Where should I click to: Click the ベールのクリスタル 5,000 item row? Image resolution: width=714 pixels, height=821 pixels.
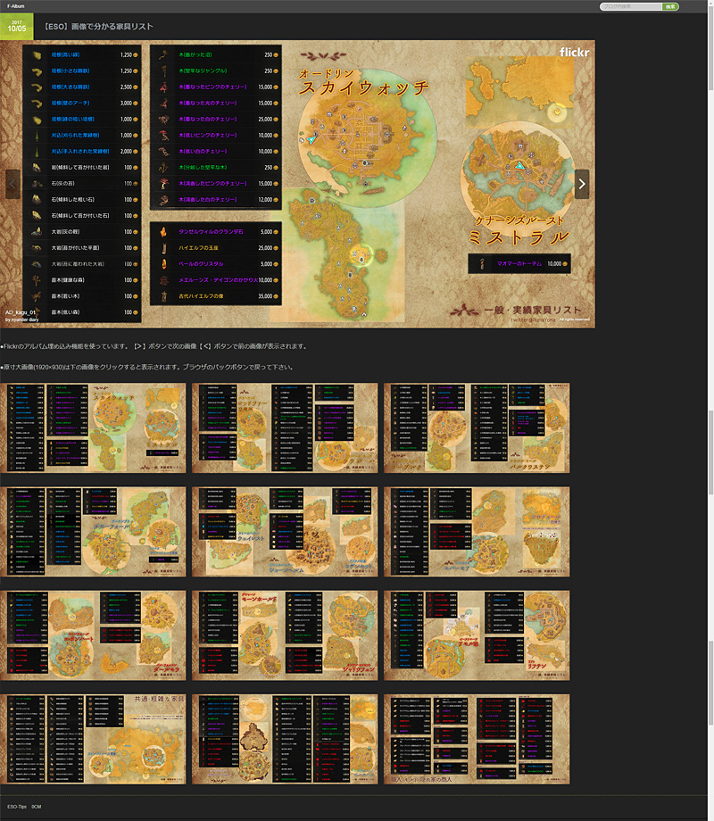pos(216,264)
